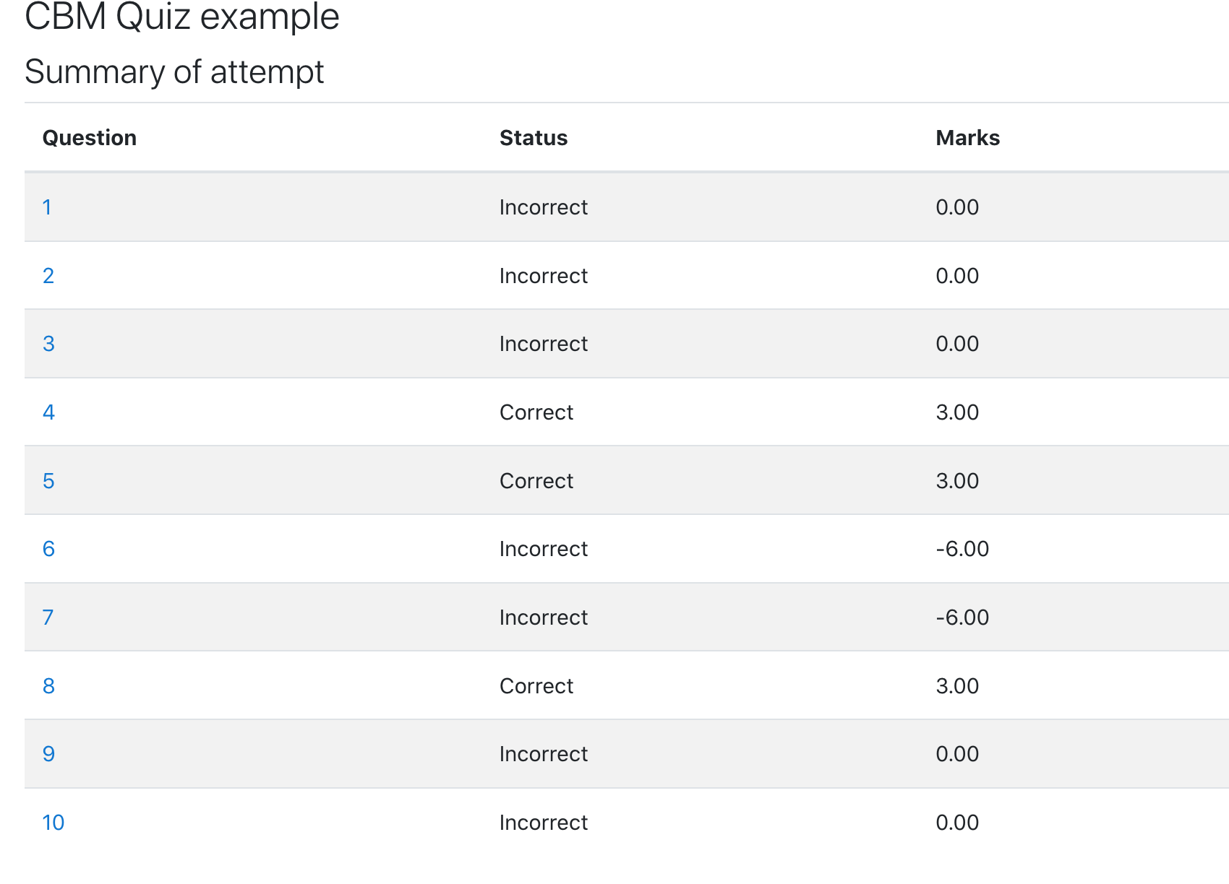Click Incorrect status in question 10 row
Image resolution: width=1229 pixels, height=884 pixels.
[544, 823]
